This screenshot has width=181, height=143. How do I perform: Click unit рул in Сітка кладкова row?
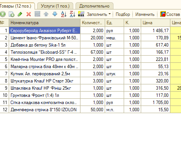[x=115, y=102]
